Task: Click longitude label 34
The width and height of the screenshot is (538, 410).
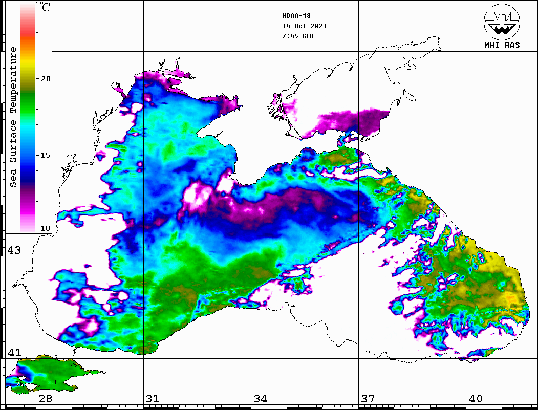Action: pos(260,398)
